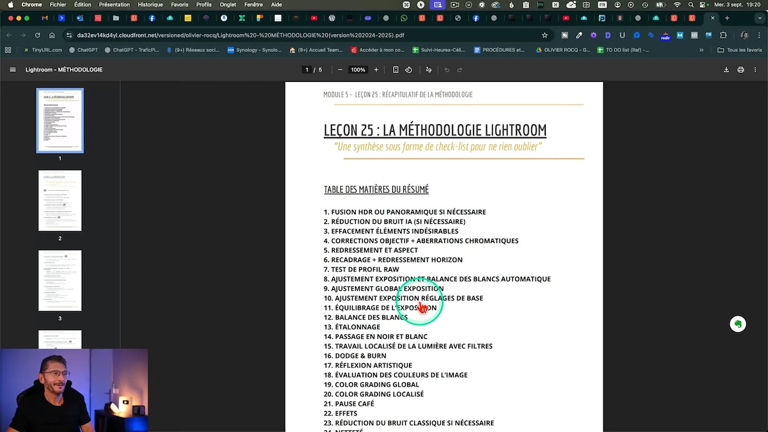The image size is (768, 432).
Task: Open the Evernote clipper floating button
Action: pos(738,324)
